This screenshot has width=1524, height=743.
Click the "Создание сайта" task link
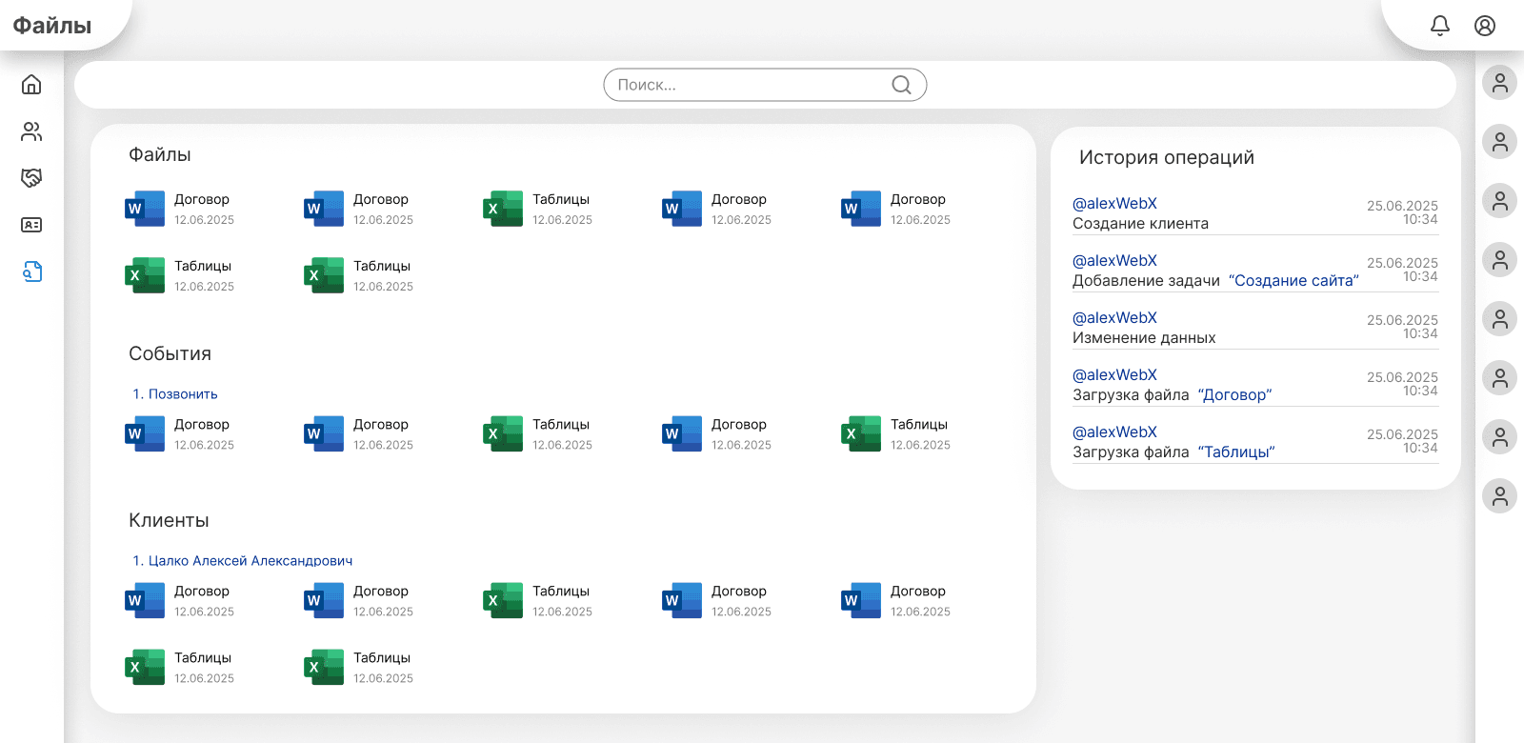1293,281
